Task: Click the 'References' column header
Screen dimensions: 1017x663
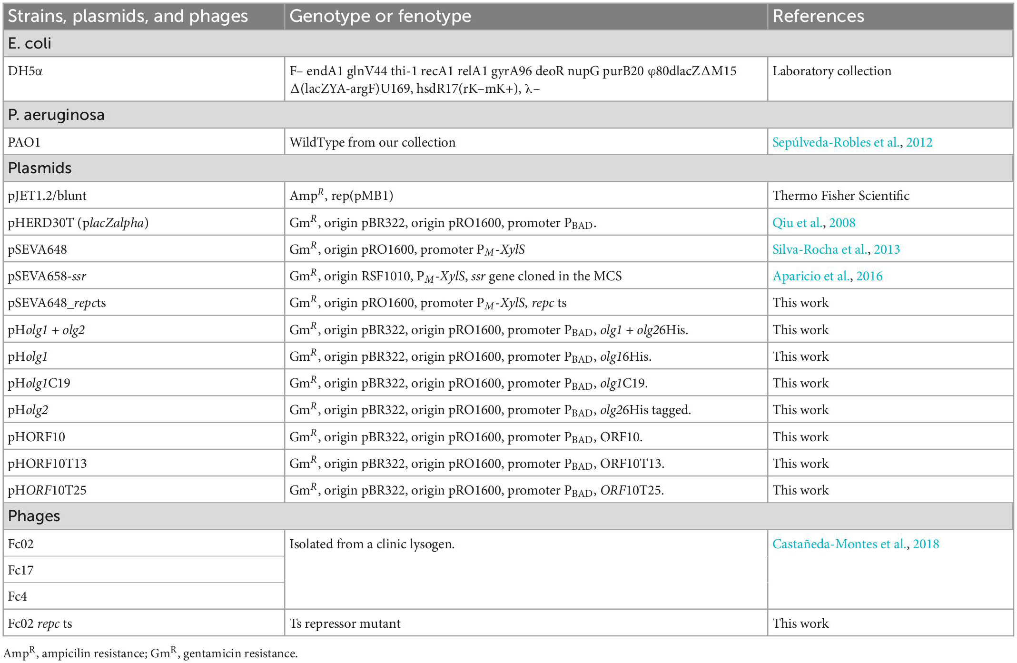Action: [x=818, y=16]
